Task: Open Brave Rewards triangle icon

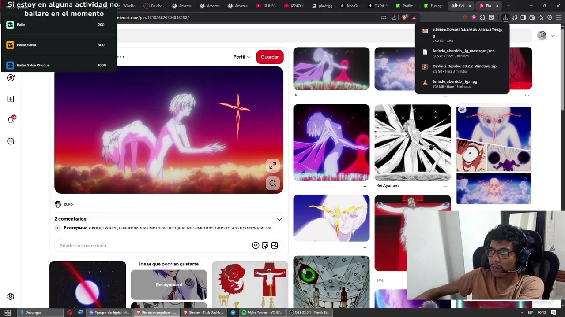Action: pyautogui.click(x=414, y=18)
